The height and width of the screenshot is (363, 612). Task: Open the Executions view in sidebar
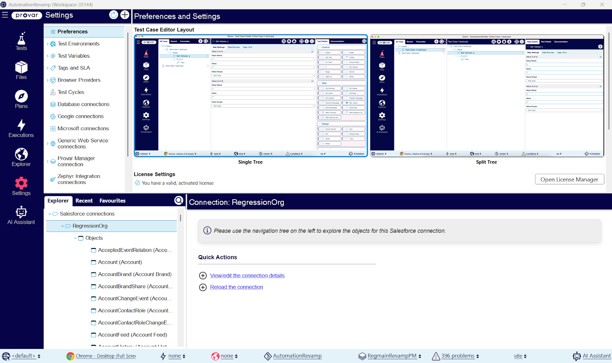click(x=21, y=129)
